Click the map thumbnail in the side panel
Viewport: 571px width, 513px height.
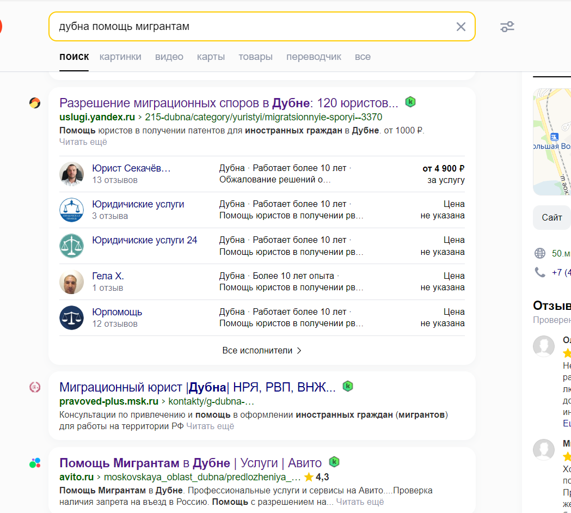coord(552,142)
